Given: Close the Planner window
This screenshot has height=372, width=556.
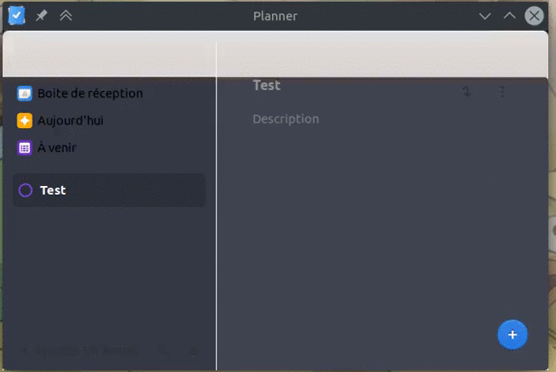Looking at the screenshot, I should [534, 16].
